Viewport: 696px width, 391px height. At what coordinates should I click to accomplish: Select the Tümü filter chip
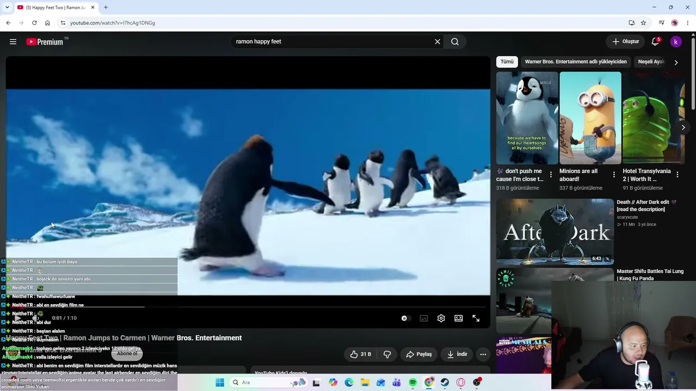tap(507, 62)
